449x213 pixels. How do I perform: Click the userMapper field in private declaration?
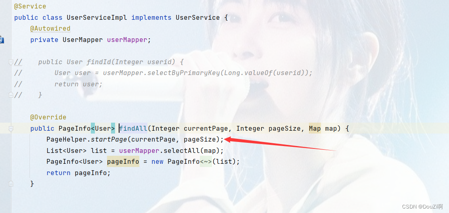click(x=127, y=40)
